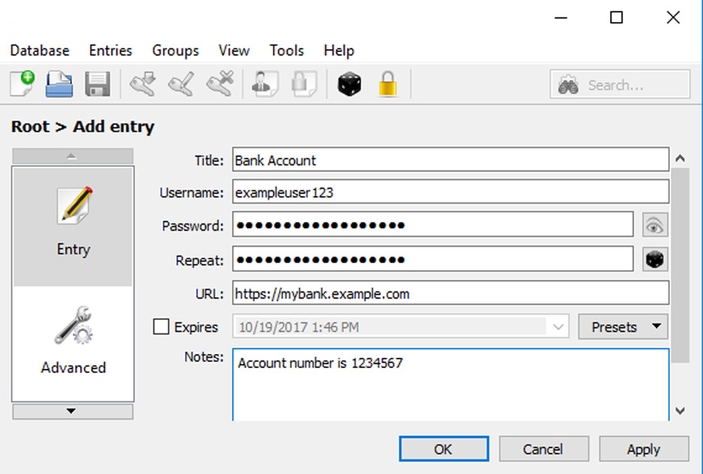Click into the URL input field

point(451,294)
